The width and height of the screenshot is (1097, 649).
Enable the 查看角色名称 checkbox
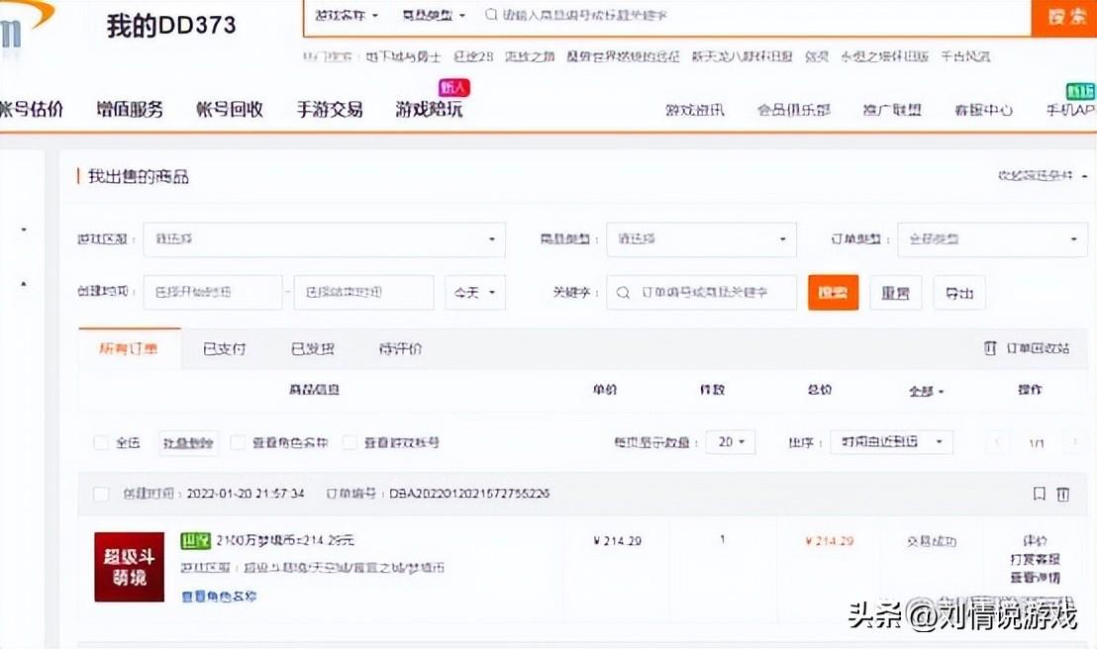click(238, 442)
